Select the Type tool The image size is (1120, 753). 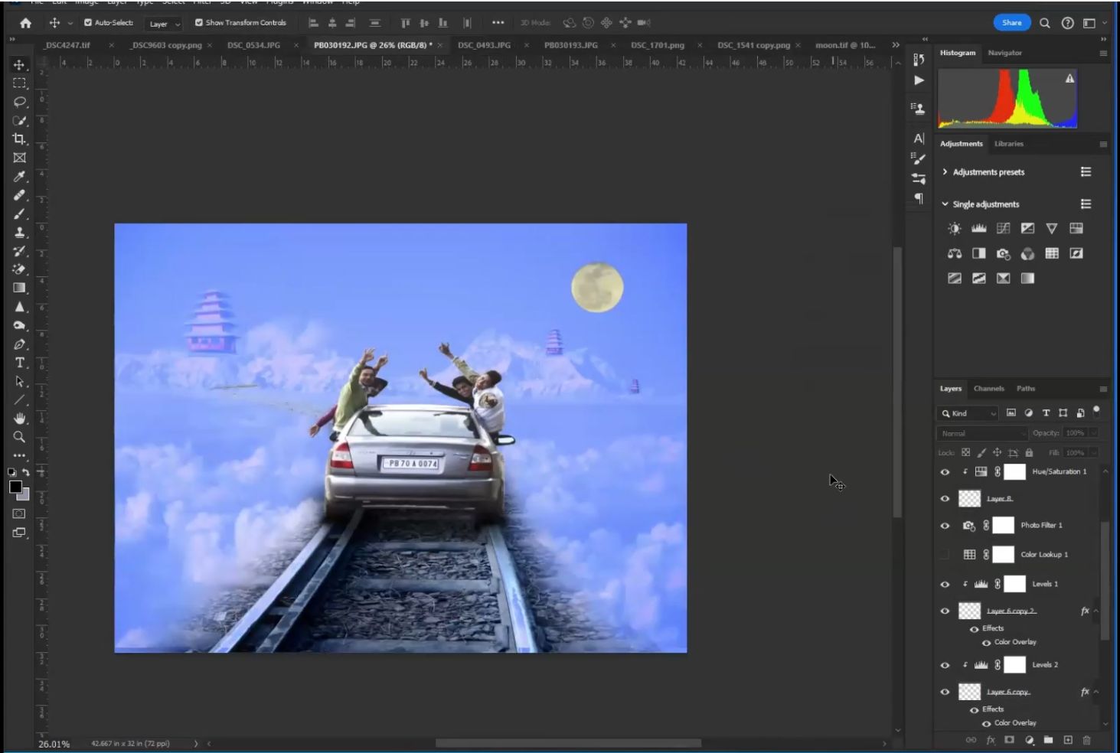tap(19, 363)
